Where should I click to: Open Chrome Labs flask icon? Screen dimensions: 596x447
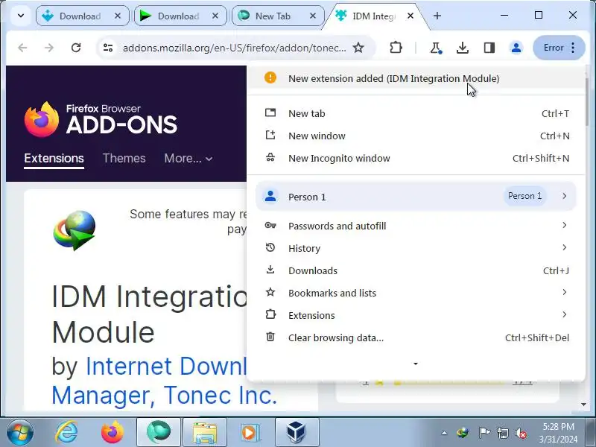click(436, 48)
